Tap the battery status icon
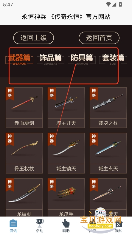This screenshot has height=235, width=132. (120, 4)
